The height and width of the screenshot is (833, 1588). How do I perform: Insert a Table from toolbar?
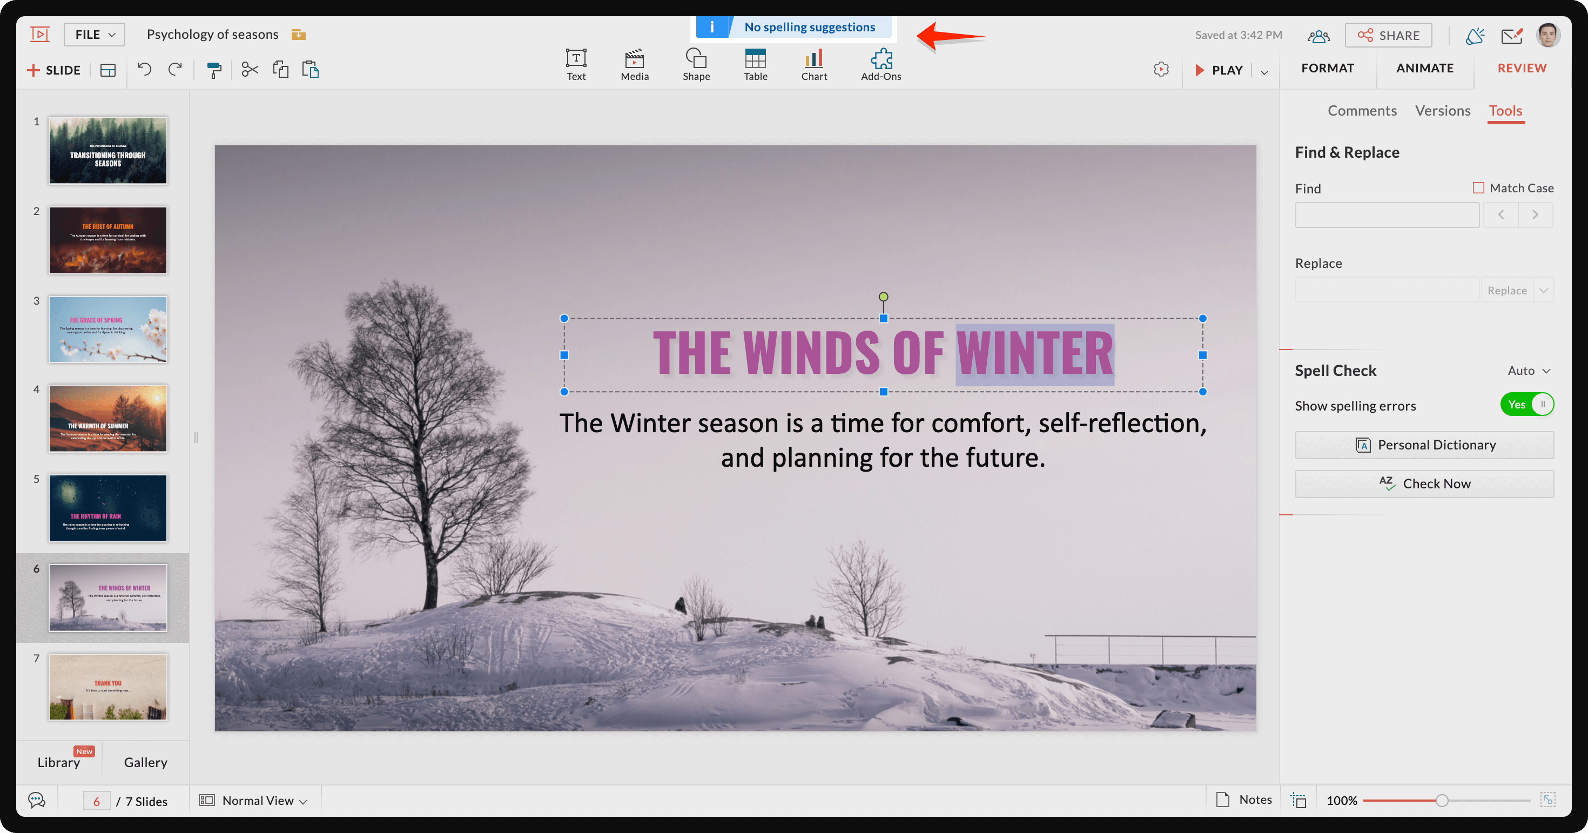[x=755, y=65]
